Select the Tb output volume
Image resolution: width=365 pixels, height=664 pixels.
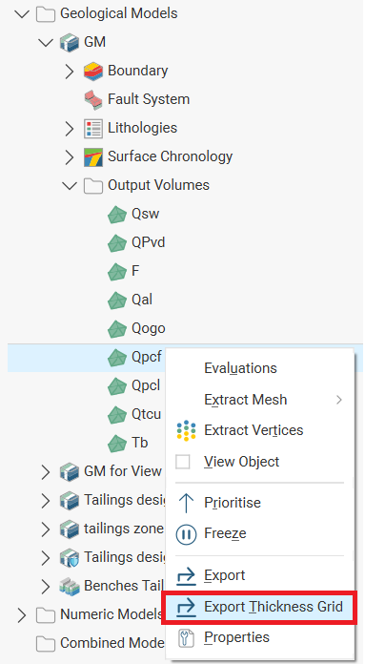[x=139, y=443]
